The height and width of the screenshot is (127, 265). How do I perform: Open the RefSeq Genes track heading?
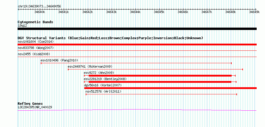coord(30,104)
